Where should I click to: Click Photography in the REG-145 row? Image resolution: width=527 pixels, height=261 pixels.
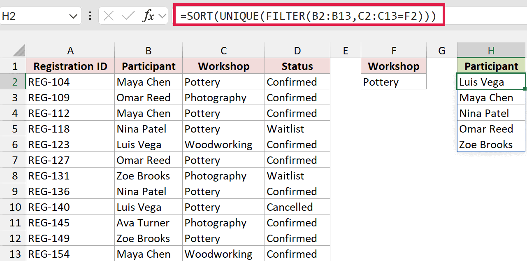(x=223, y=223)
